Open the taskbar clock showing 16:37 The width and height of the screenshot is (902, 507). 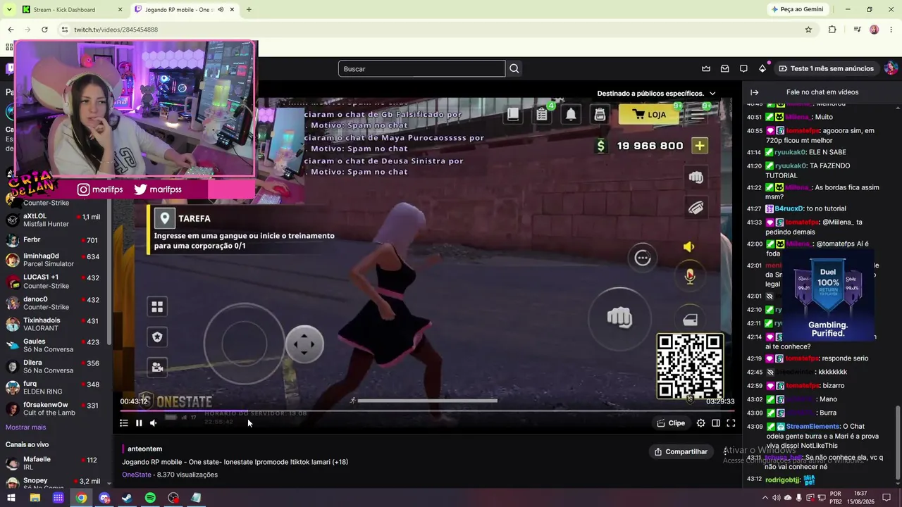860,498
